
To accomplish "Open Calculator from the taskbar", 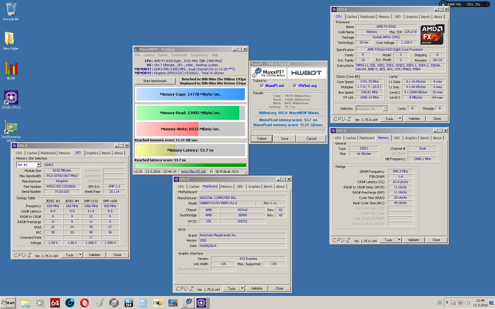I will tap(143, 303).
